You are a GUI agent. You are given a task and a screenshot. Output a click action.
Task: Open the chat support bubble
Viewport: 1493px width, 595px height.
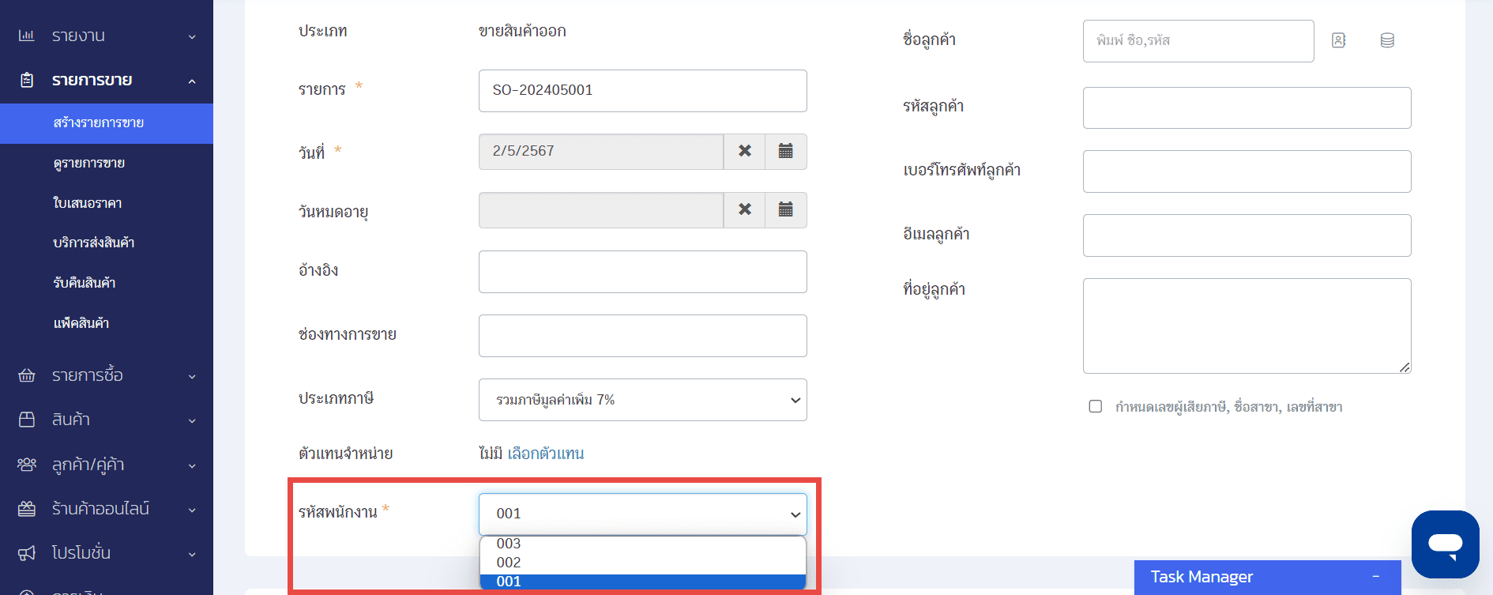coord(1446,544)
